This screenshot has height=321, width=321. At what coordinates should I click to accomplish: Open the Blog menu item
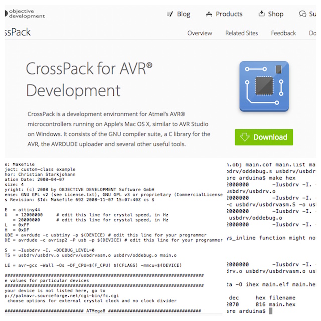(x=183, y=14)
